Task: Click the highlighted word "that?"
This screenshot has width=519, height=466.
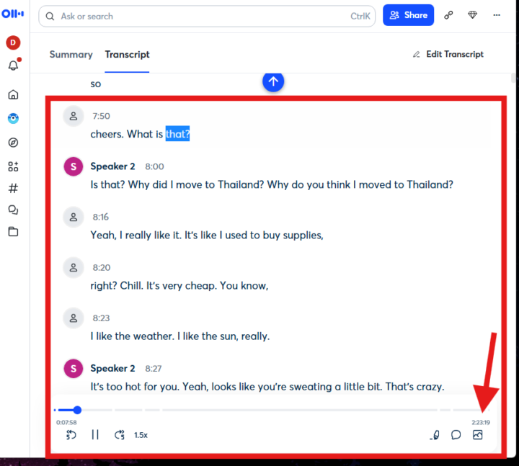Action: click(x=177, y=134)
